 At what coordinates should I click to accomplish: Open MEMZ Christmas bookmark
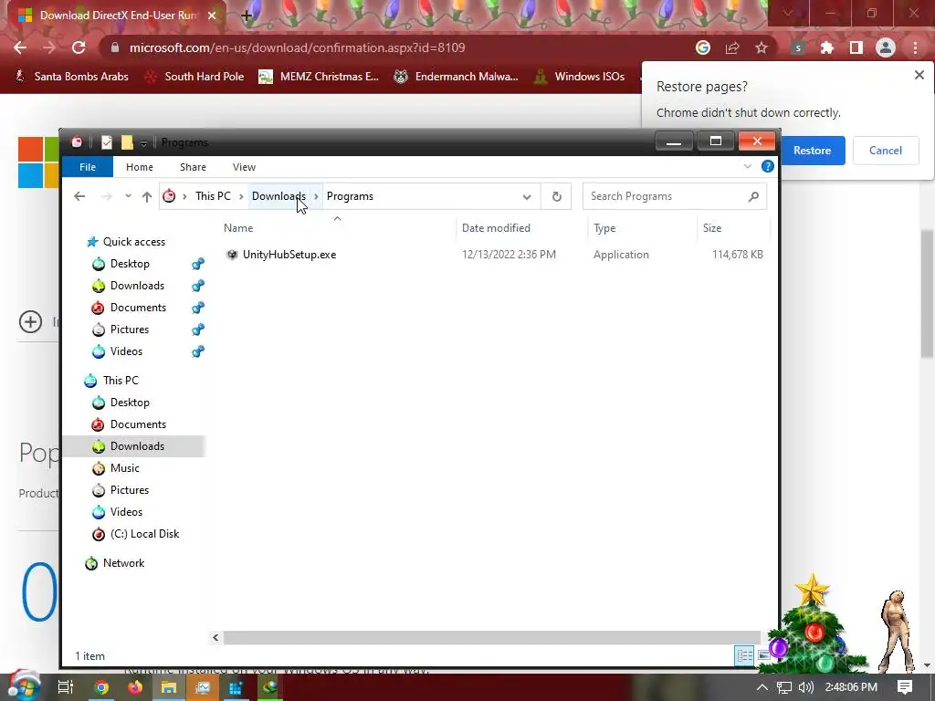click(x=319, y=77)
